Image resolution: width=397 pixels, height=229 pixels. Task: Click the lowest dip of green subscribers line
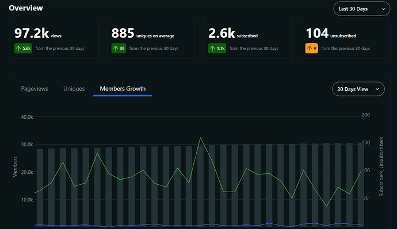pyautogui.click(x=326, y=206)
